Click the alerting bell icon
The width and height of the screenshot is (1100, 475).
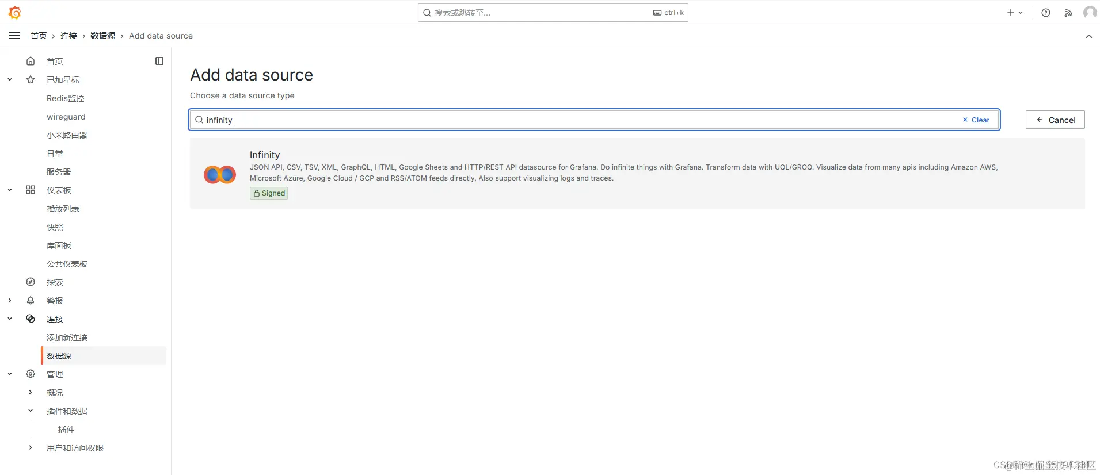(31, 301)
